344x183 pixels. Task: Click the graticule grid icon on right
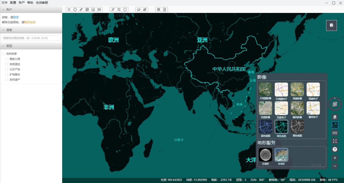[x=335, y=133]
